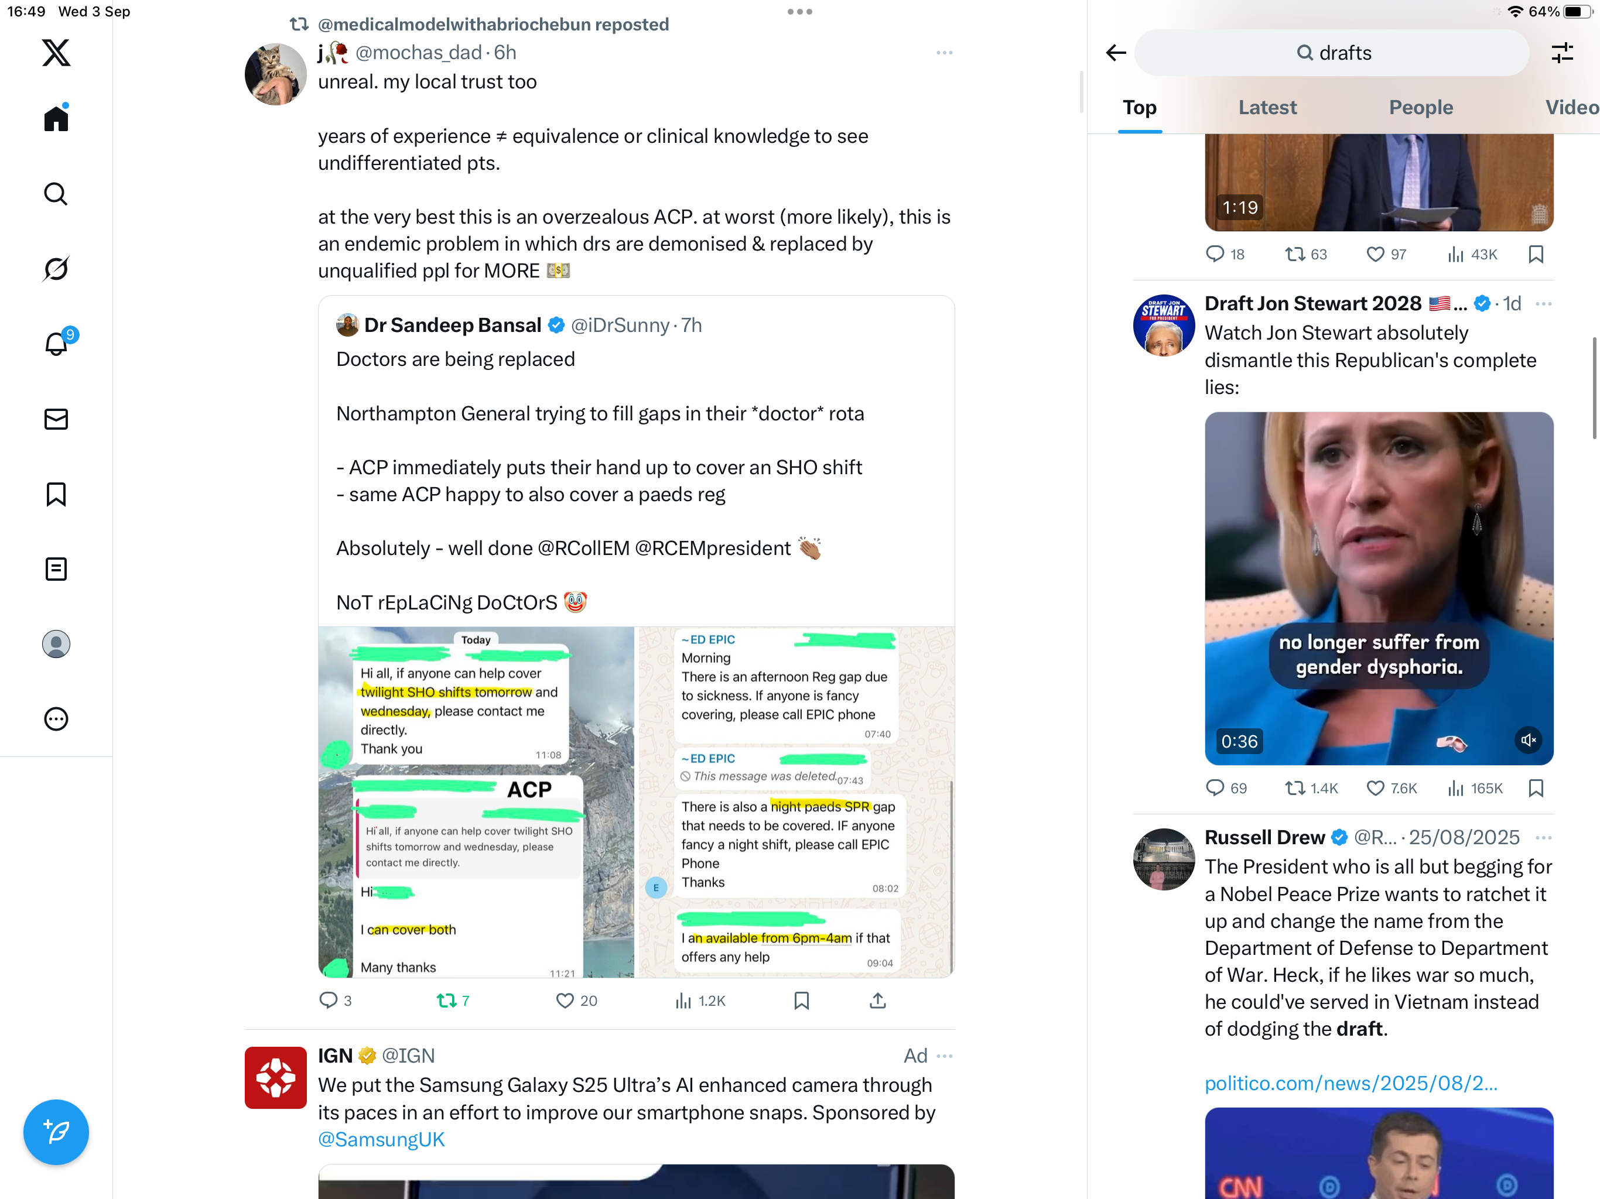Open more options on IGN ad
Viewport: 1600px width, 1199px height.
click(944, 1056)
